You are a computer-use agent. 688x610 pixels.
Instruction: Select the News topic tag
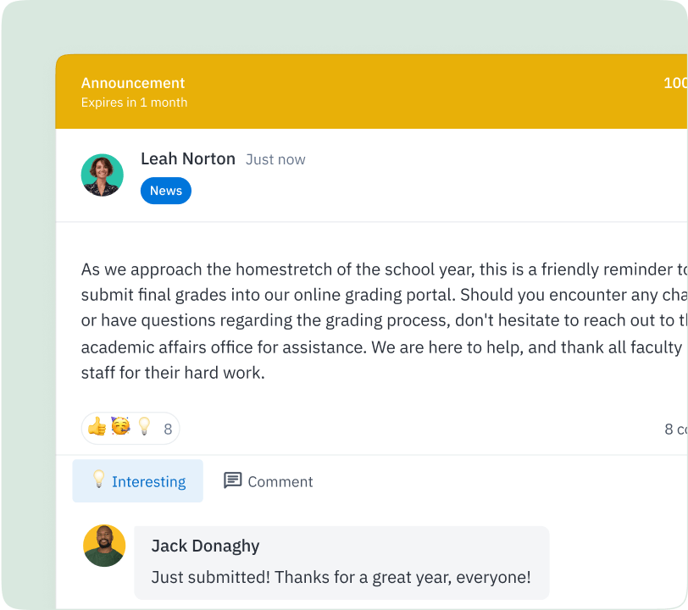click(x=166, y=191)
